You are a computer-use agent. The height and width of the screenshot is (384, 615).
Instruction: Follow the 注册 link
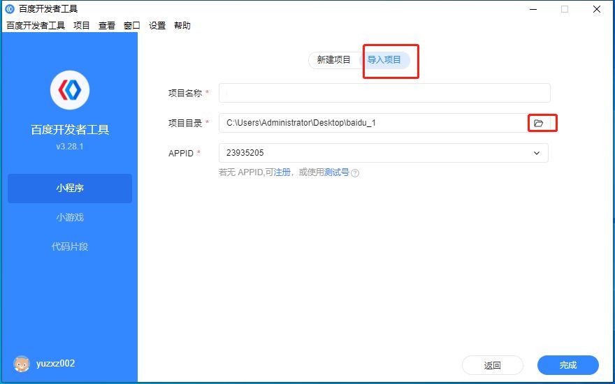tap(282, 172)
